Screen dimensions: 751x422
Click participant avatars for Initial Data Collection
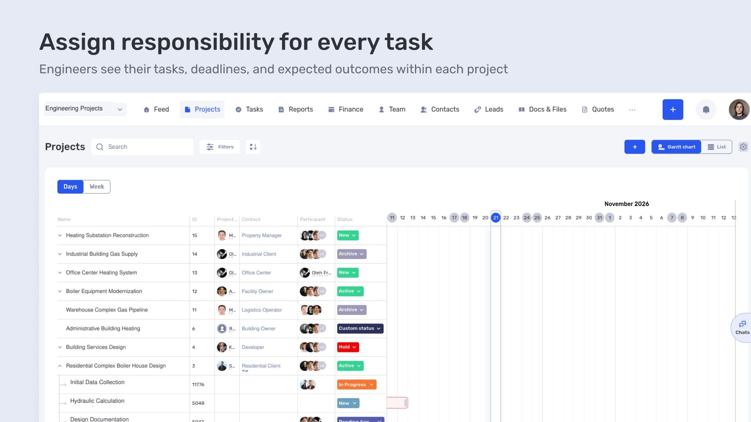click(x=307, y=384)
